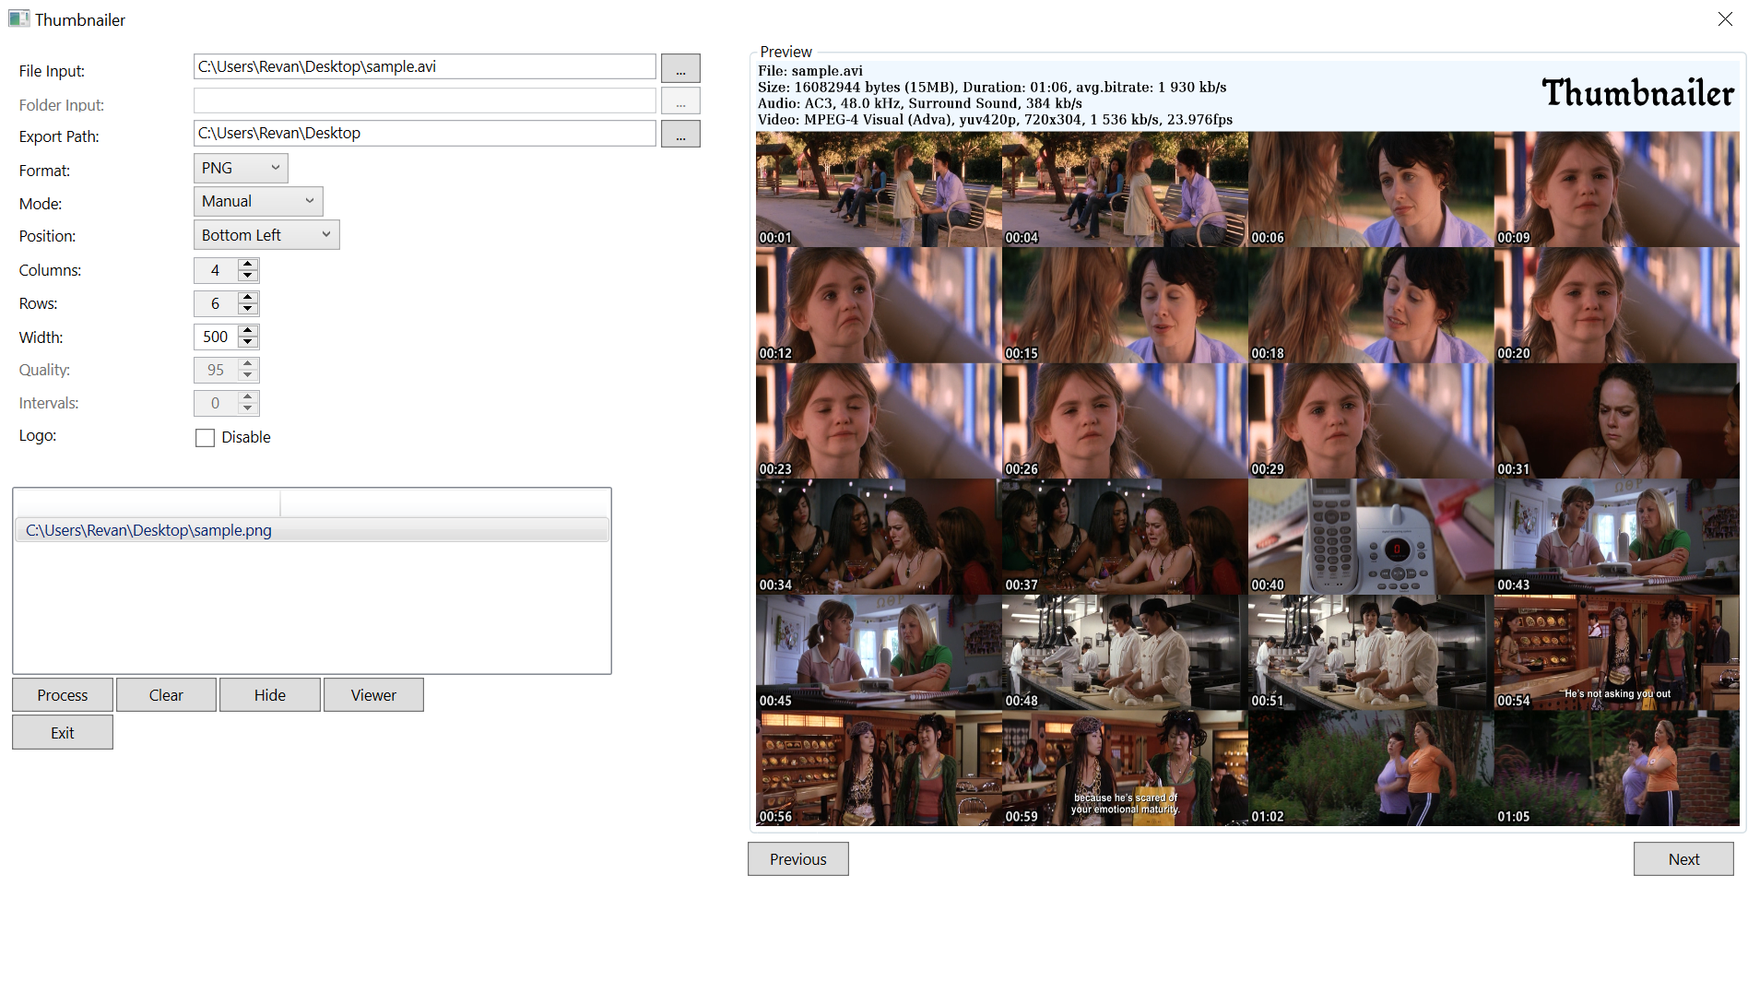Screen dimensions: 1748x981
Task: Click the 00:45 preview thumbnail
Action: (879, 653)
